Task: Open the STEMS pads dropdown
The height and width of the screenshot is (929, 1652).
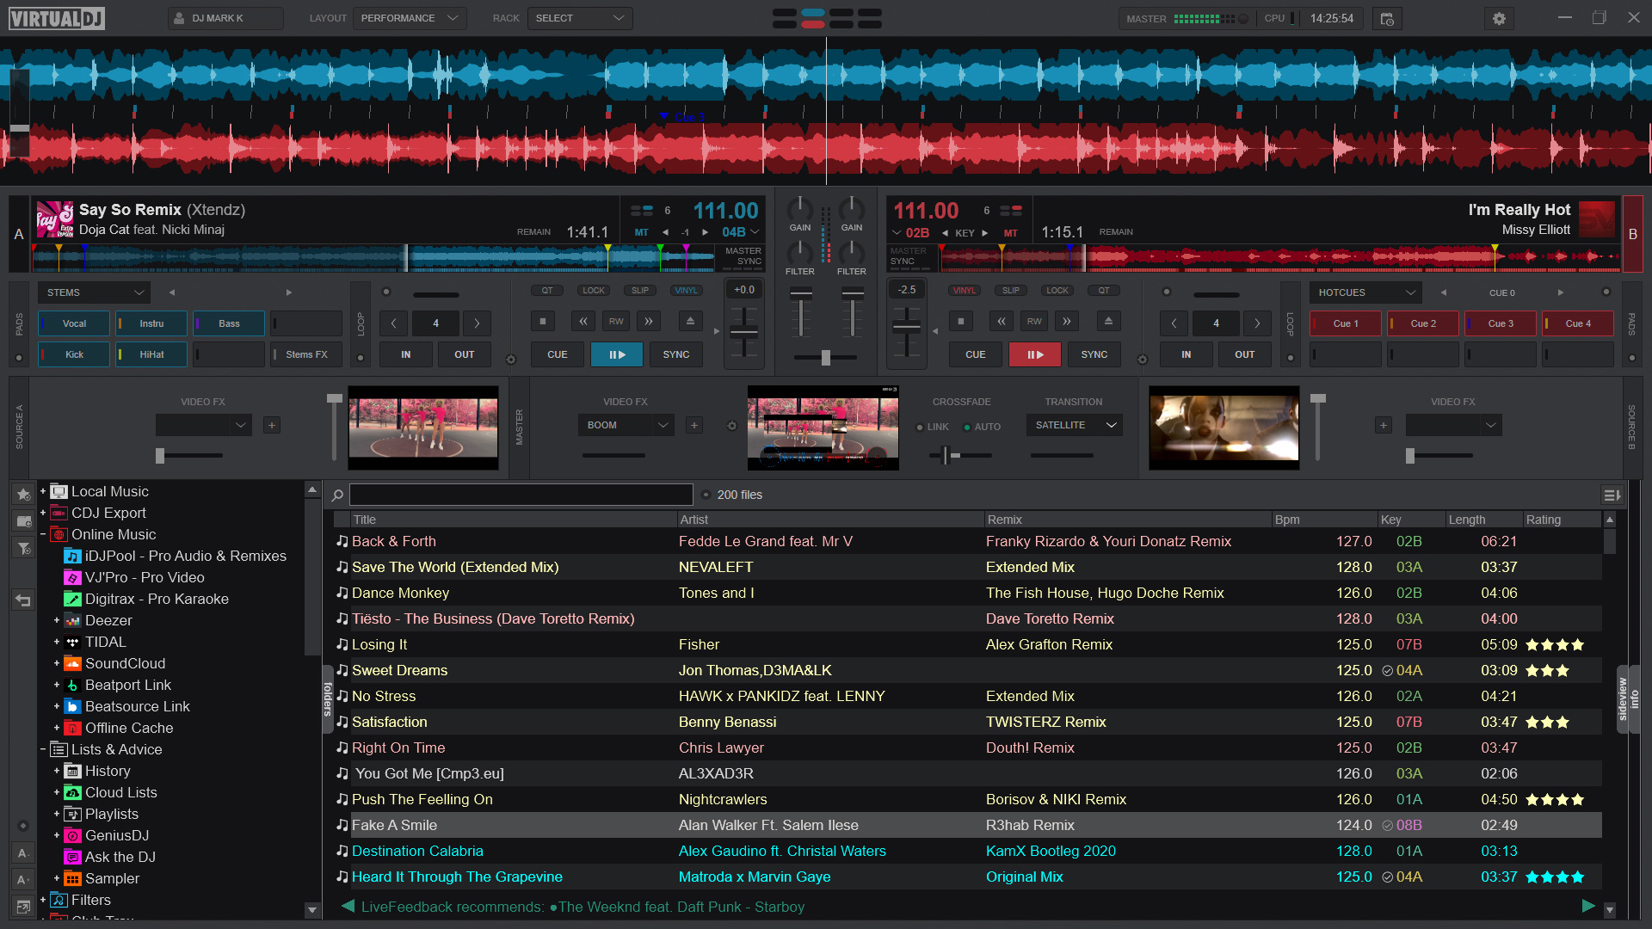Action: tap(93, 292)
